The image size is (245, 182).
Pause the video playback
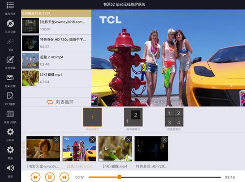(x=50, y=177)
